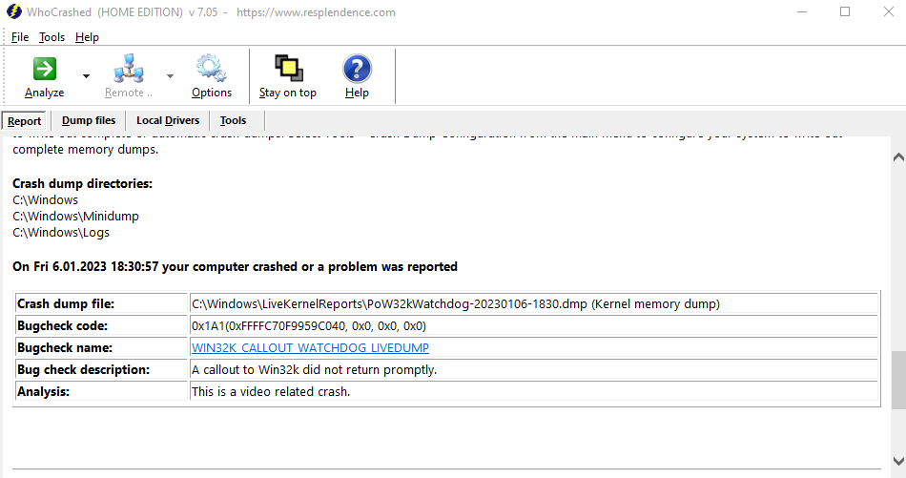The height and width of the screenshot is (478, 906).
Task: Click the vertical scrollbar thumb
Action: click(898, 381)
